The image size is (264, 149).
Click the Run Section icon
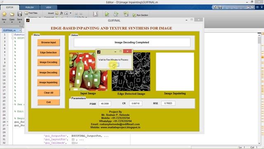click(x=134, y=15)
